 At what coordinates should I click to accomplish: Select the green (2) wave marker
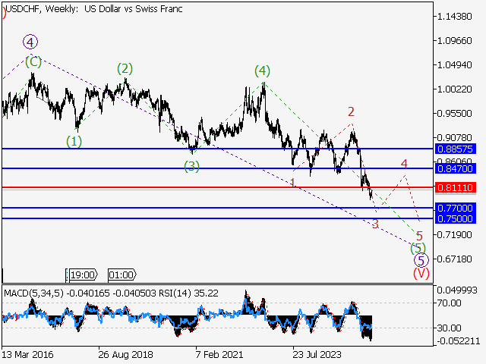(x=125, y=68)
